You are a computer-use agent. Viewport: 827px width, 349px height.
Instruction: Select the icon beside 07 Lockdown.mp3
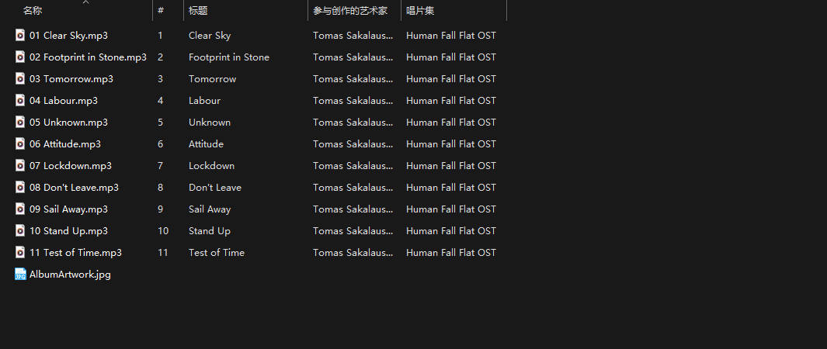[x=21, y=165]
